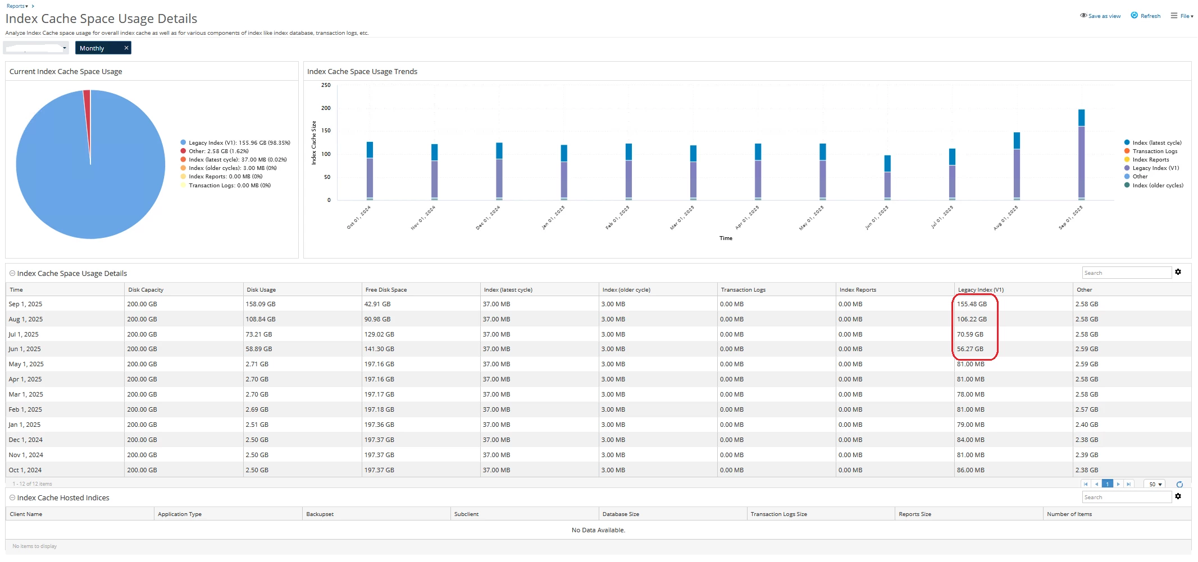The image size is (1198, 562).
Task: Go to the first page of the table
Action: [x=1086, y=484]
